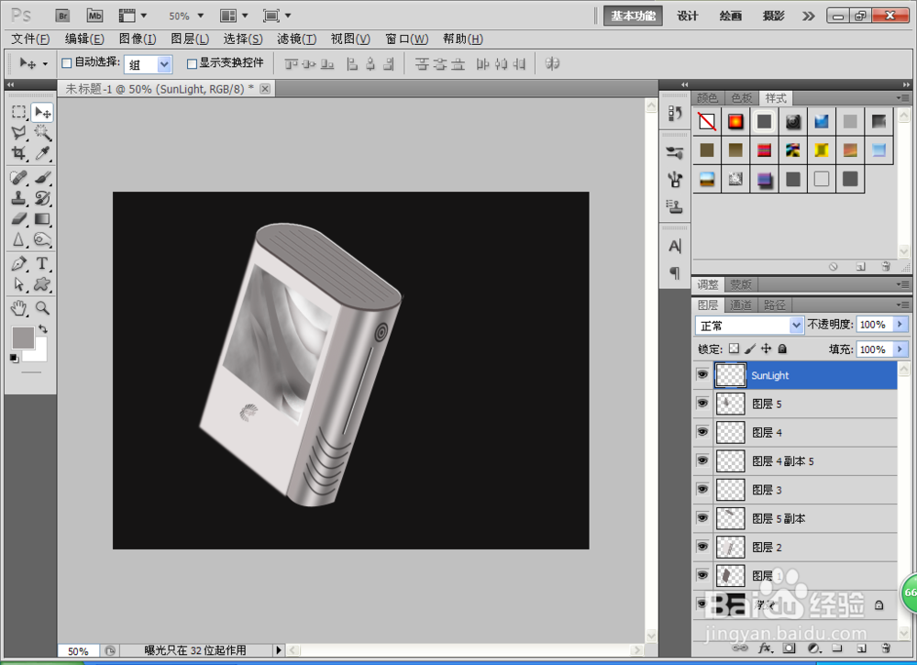This screenshot has width=917, height=665.
Task: Switch to 摄影 workspace
Action: pyautogui.click(x=773, y=16)
